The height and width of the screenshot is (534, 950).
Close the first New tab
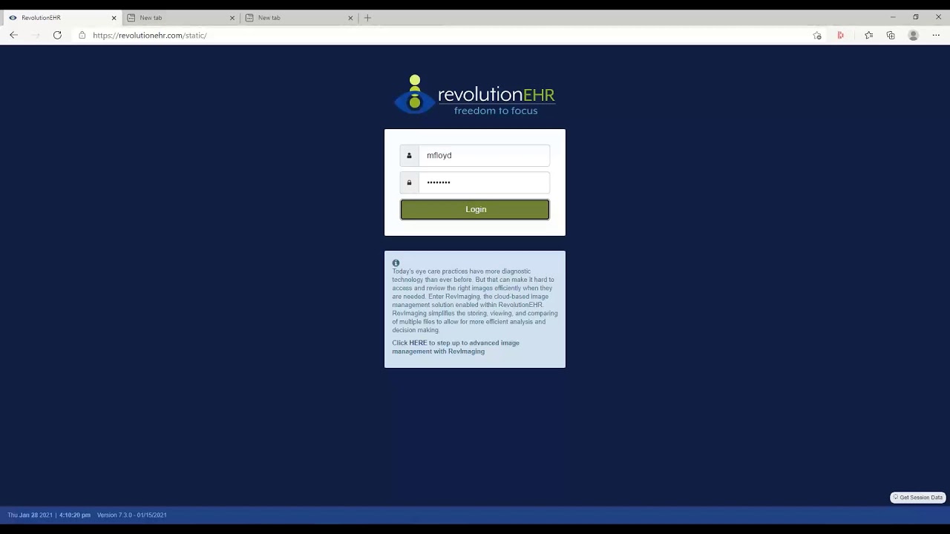tap(232, 18)
